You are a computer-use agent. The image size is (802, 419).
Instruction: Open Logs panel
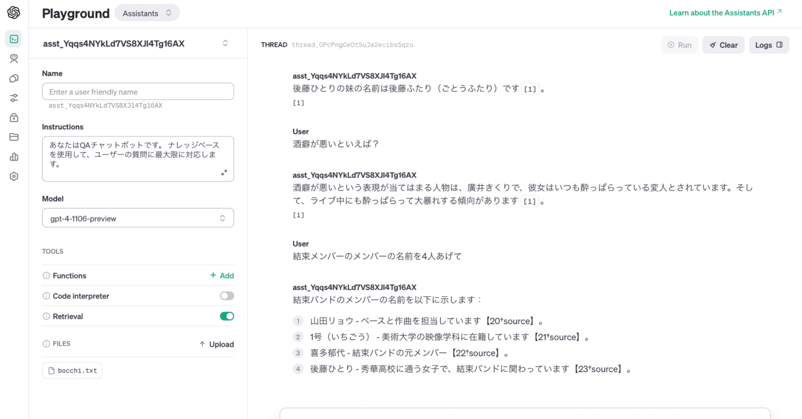769,45
